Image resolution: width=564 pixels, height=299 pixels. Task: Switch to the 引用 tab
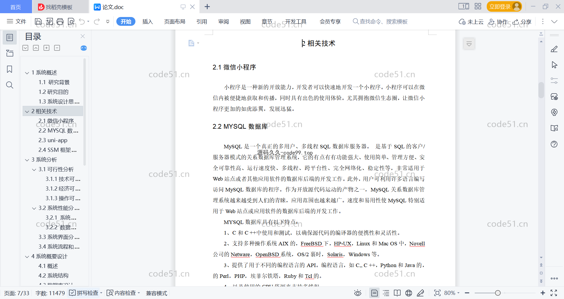pyautogui.click(x=202, y=21)
